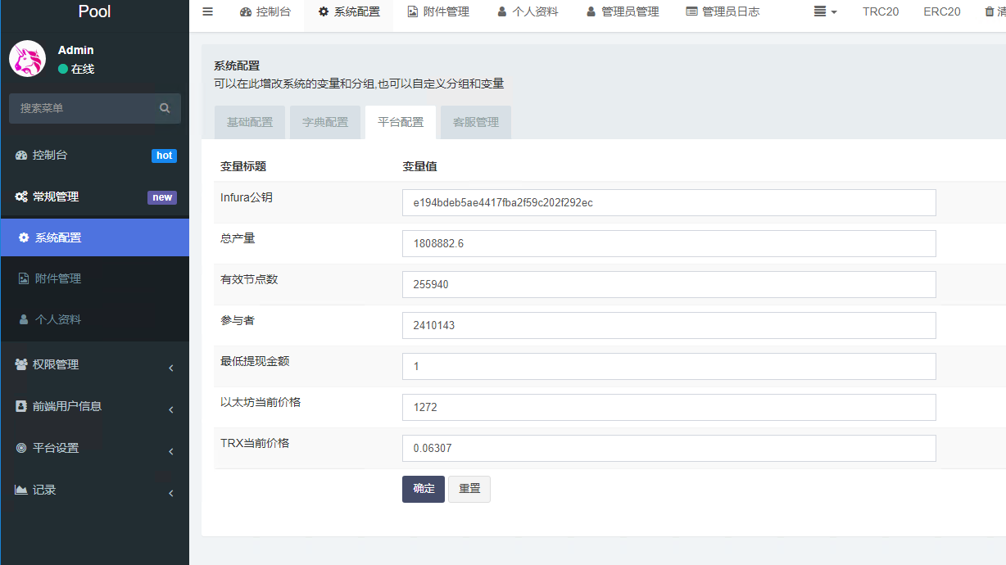Click the 确定 submit button
Image resolution: width=1006 pixels, height=565 pixels.
(424, 489)
